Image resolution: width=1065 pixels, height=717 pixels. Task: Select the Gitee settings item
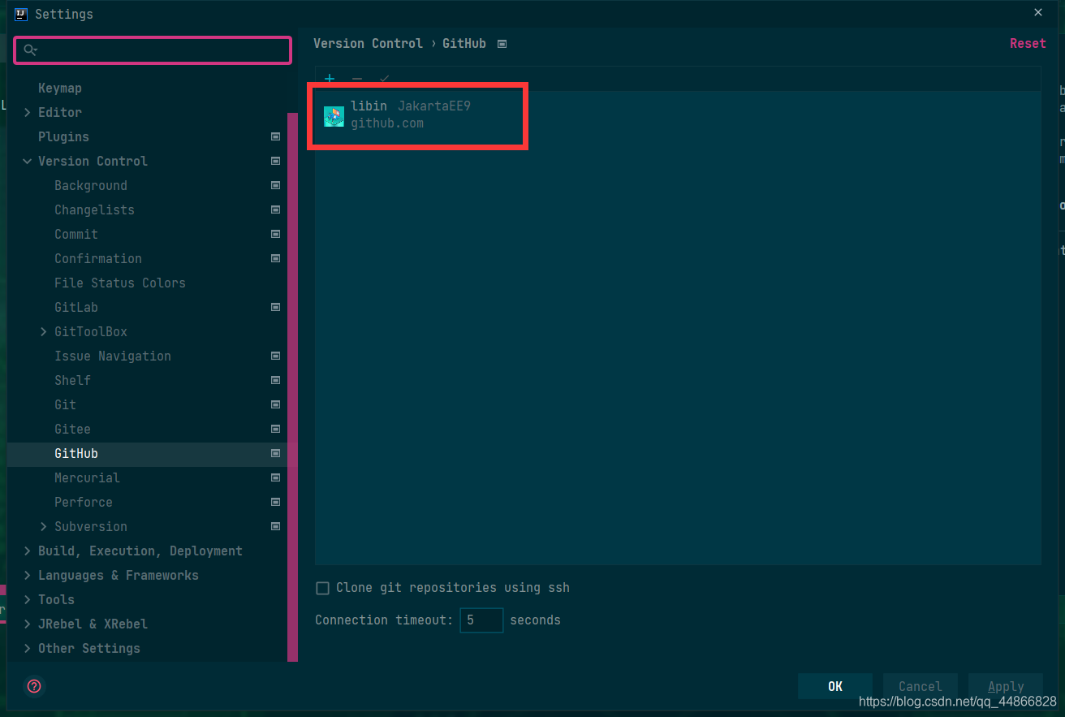pos(72,429)
